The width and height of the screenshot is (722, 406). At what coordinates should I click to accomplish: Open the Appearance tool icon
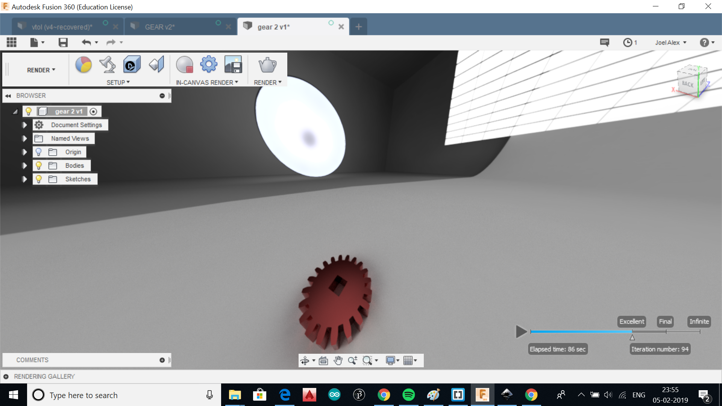pyautogui.click(x=83, y=65)
